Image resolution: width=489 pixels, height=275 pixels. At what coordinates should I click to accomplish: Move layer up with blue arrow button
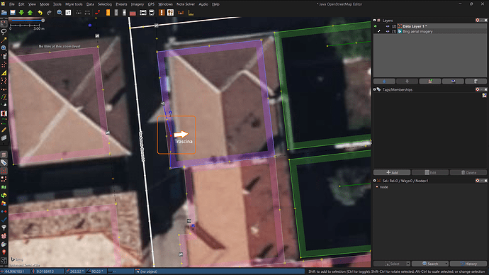tap(384, 82)
